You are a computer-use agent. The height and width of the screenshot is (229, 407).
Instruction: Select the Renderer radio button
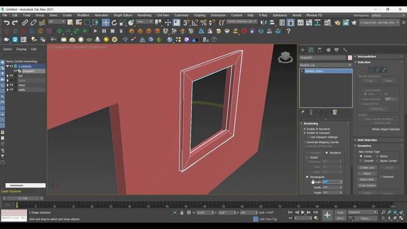click(327, 153)
